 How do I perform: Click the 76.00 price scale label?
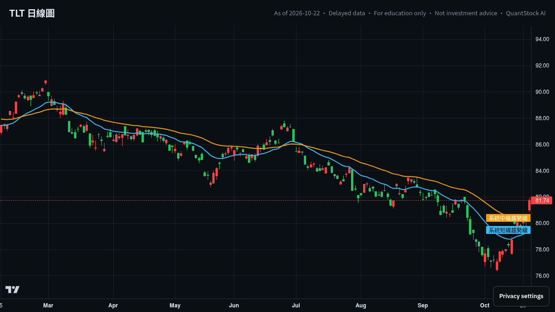542,276
